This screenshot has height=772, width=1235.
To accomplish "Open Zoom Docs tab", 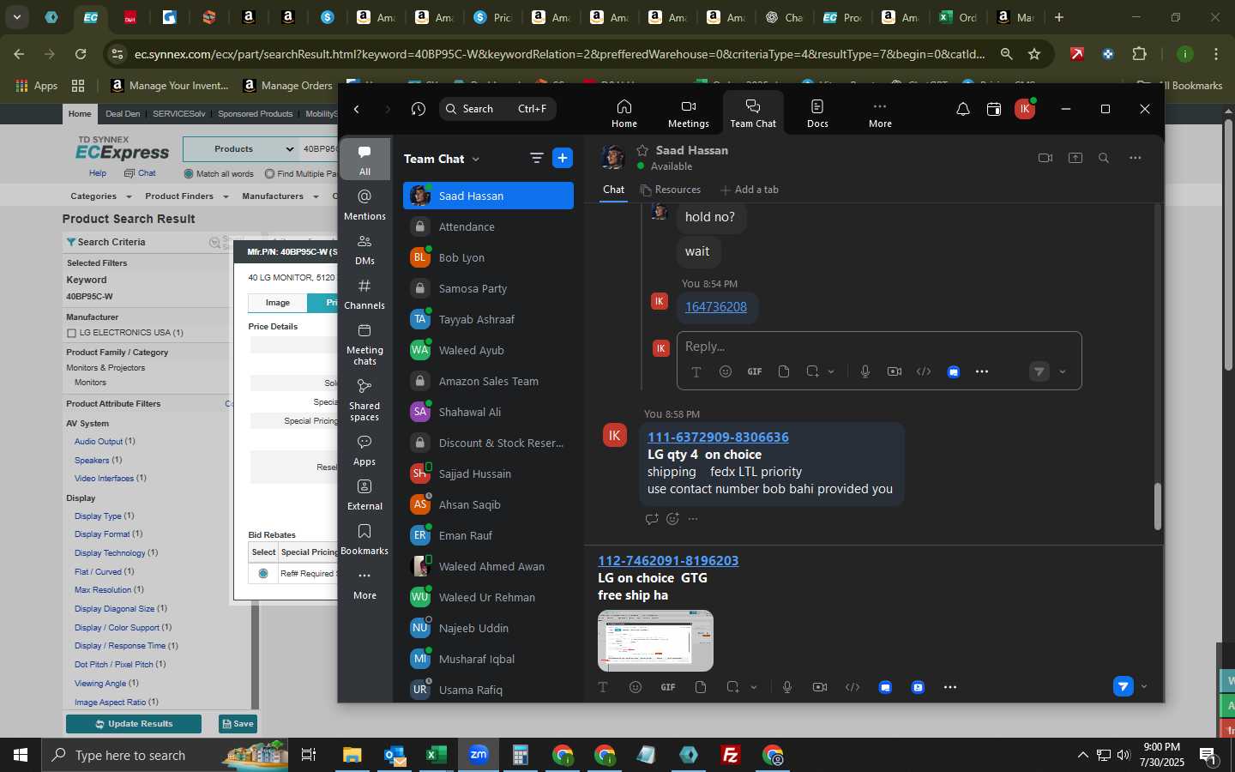I will pyautogui.click(x=817, y=113).
